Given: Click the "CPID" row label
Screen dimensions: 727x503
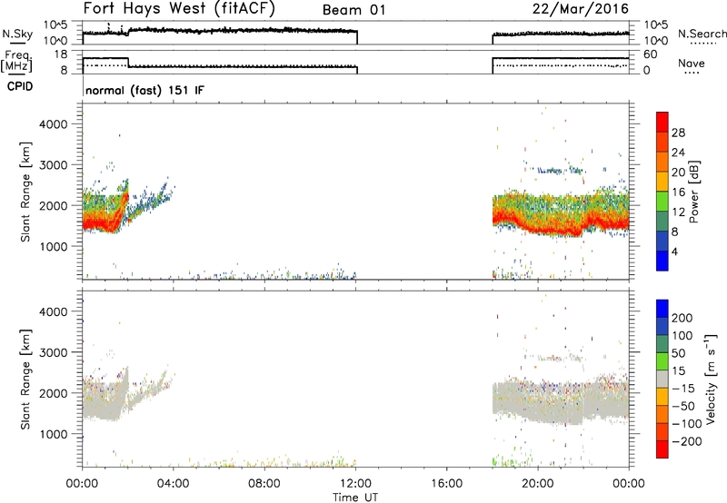Looking at the screenshot, I should coord(20,86).
